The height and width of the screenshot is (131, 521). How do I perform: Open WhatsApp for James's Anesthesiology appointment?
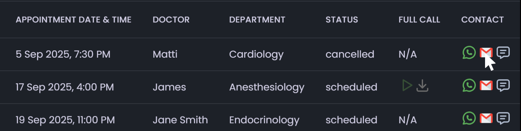point(469,85)
